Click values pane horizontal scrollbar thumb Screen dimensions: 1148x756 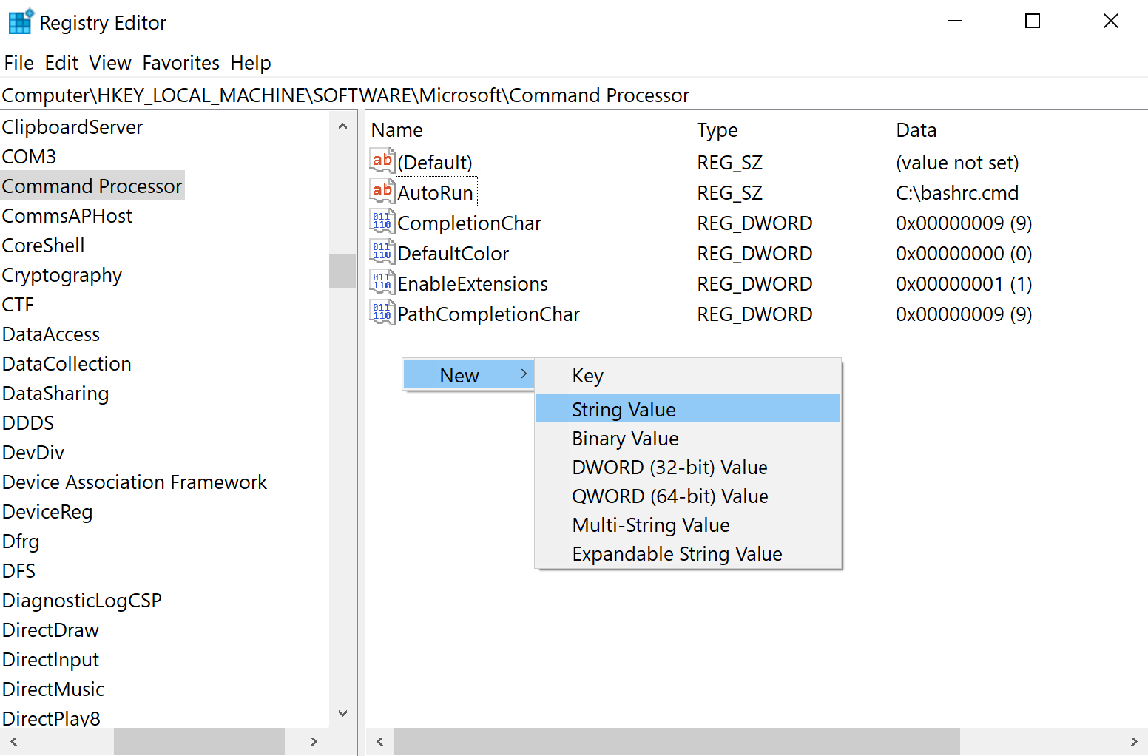677,741
